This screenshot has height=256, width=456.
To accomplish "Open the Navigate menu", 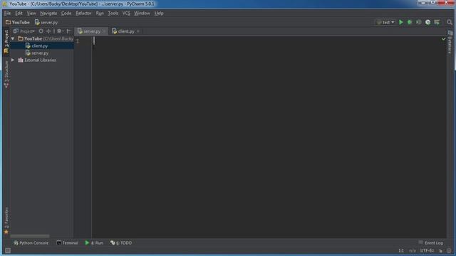I will 48,14.
